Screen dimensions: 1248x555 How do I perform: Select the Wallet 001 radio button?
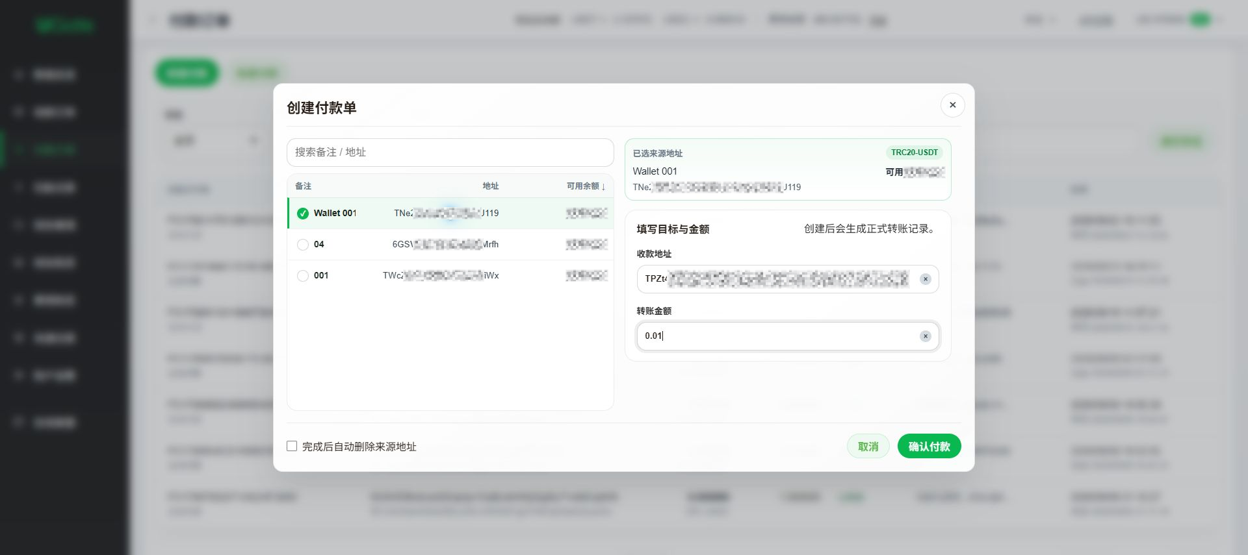[x=303, y=214]
